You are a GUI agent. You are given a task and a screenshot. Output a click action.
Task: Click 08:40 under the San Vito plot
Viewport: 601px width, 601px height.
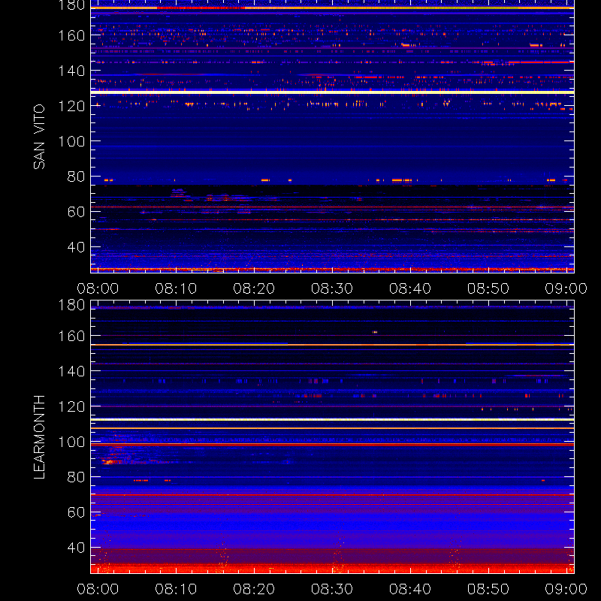[x=410, y=288]
